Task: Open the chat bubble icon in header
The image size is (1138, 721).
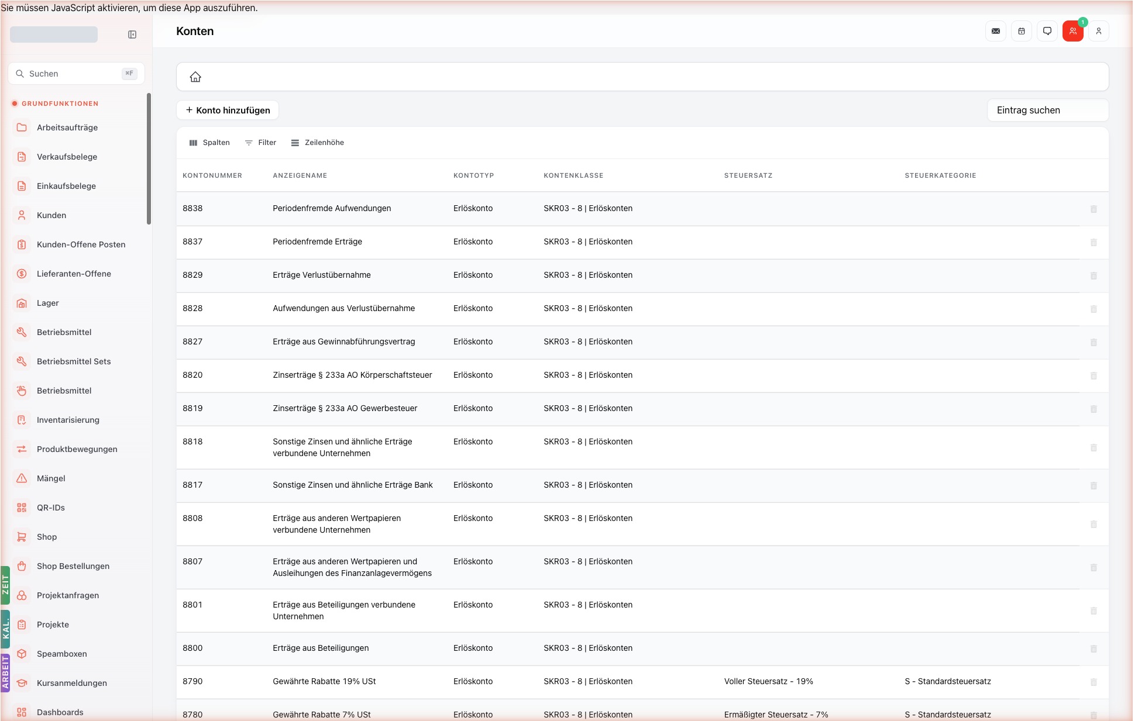Action: [x=1047, y=31]
